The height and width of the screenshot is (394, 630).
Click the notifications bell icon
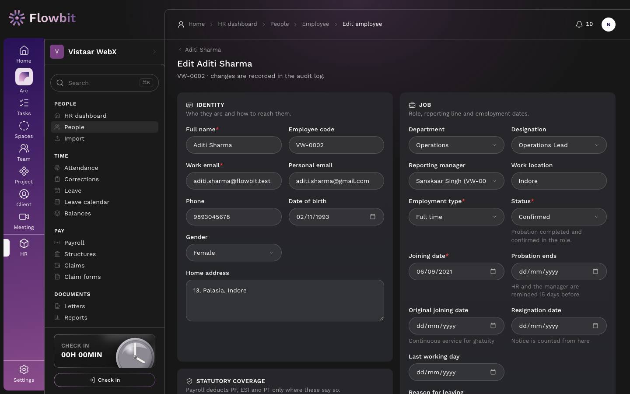pyautogui.click(x=579, y=24)
